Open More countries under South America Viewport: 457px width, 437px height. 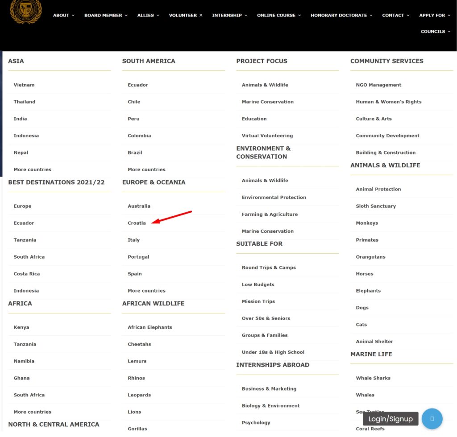click(x=146, y=169)
